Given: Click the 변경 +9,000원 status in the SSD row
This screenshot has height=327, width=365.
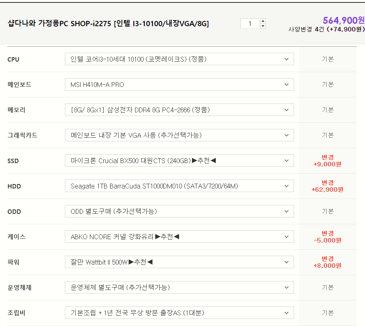Looking at the screenshot, I should 327,161.
